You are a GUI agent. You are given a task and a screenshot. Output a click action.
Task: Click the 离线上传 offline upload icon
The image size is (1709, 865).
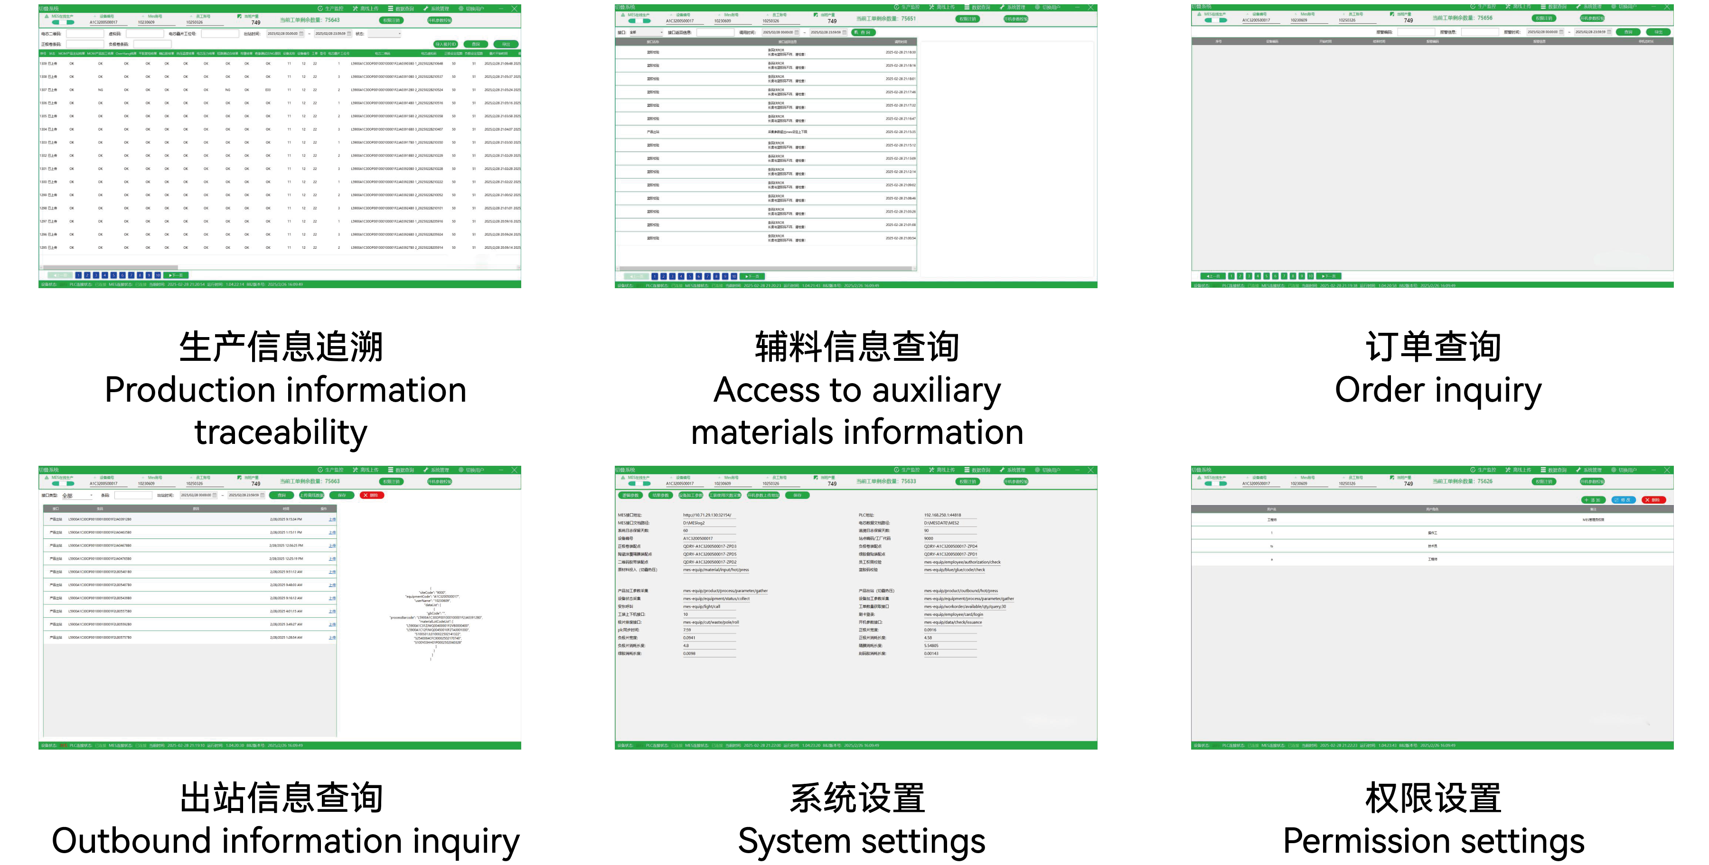coord(356,9)
